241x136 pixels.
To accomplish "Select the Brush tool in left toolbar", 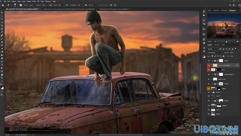I will click(x=2, y=39).
